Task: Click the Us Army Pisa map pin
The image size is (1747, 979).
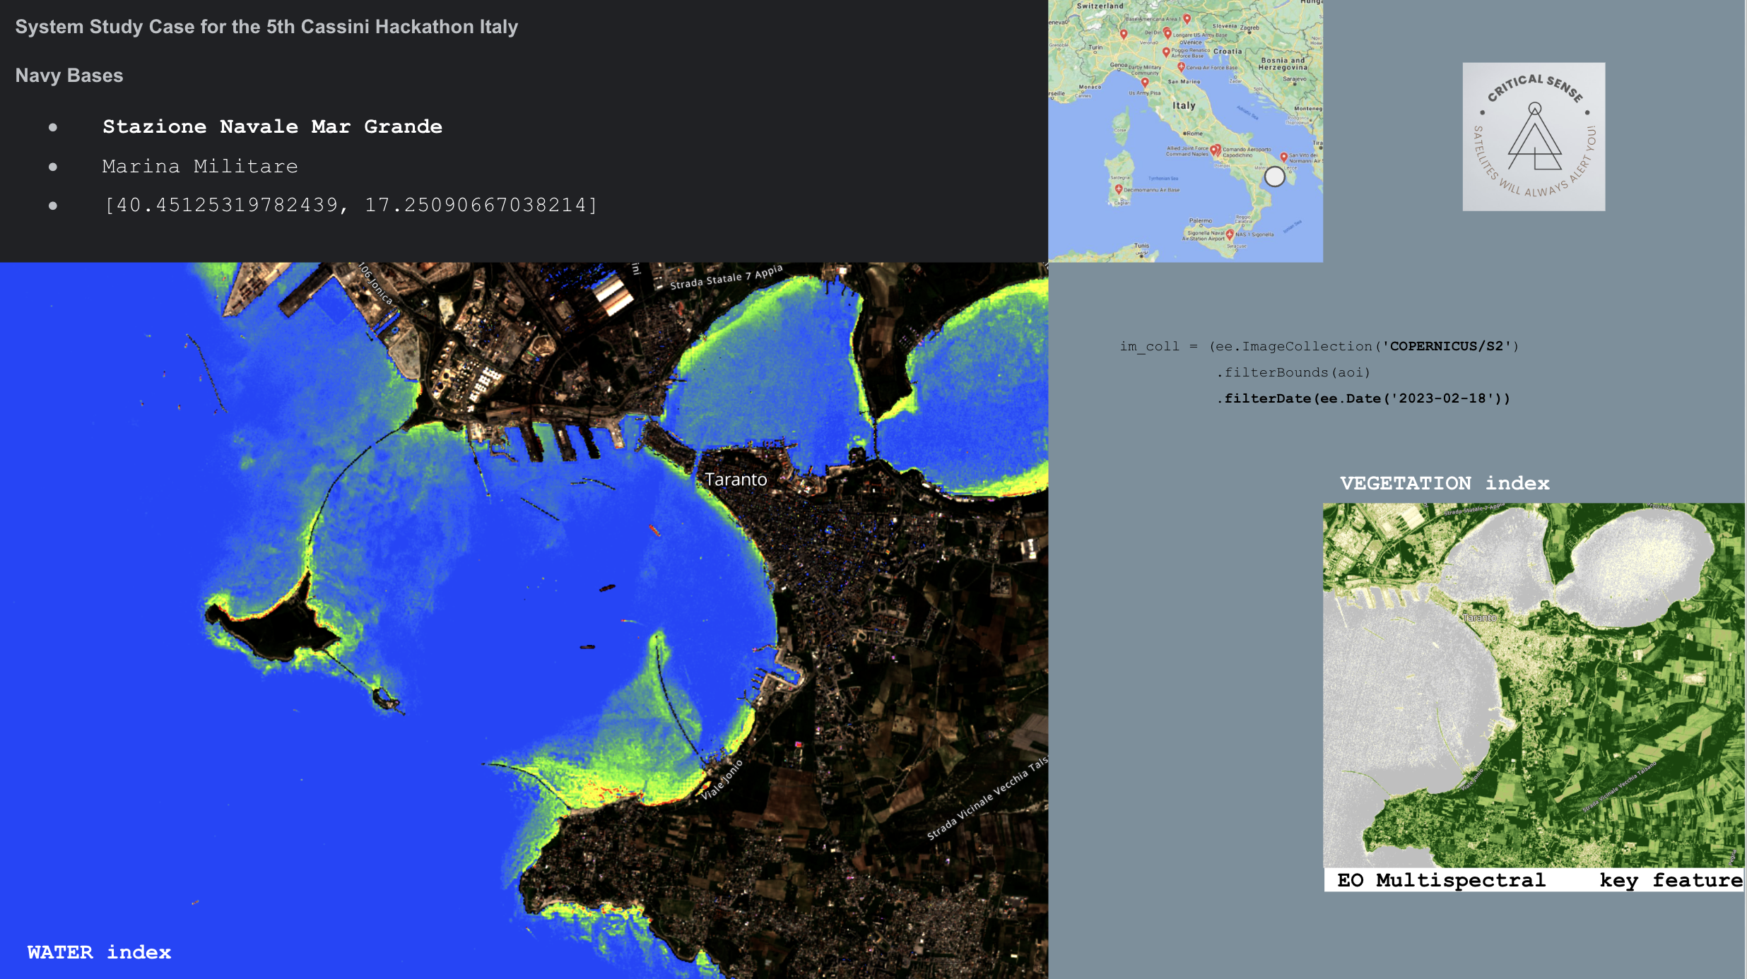Action: pyautogui.click(x=1145, y=83)
